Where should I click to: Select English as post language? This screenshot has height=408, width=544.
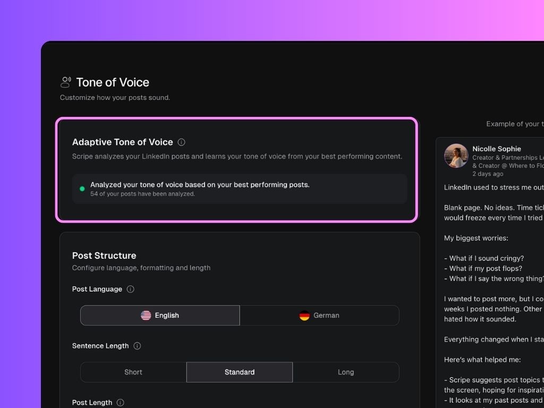(x=160, y=316)
